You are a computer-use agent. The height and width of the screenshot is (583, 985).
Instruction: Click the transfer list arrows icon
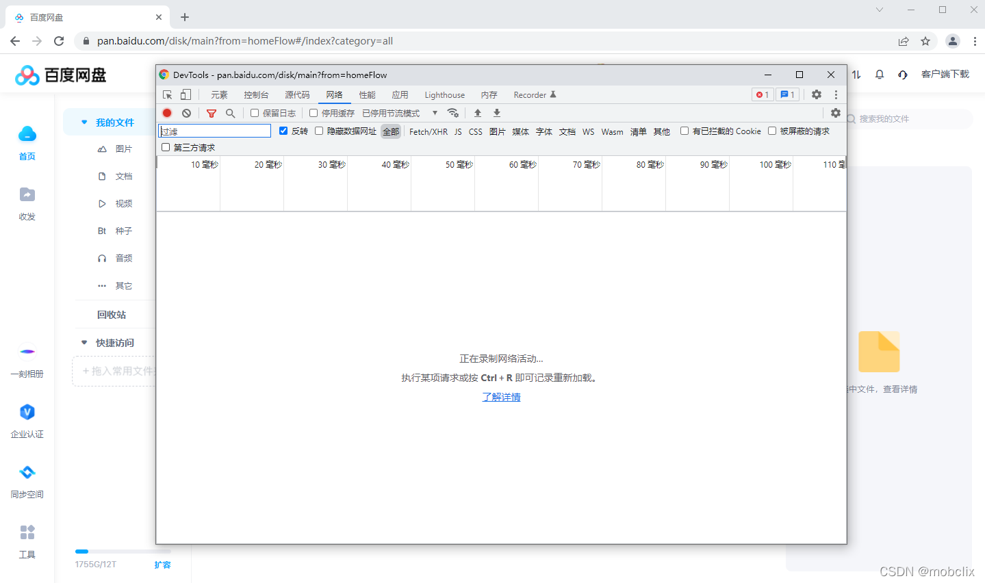(x=856, y=75)
